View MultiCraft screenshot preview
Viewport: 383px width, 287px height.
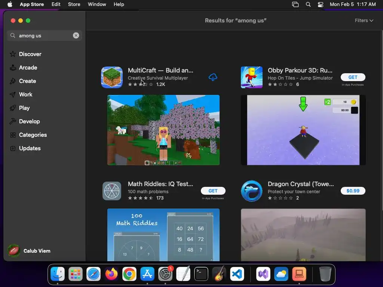click(163, 130)
